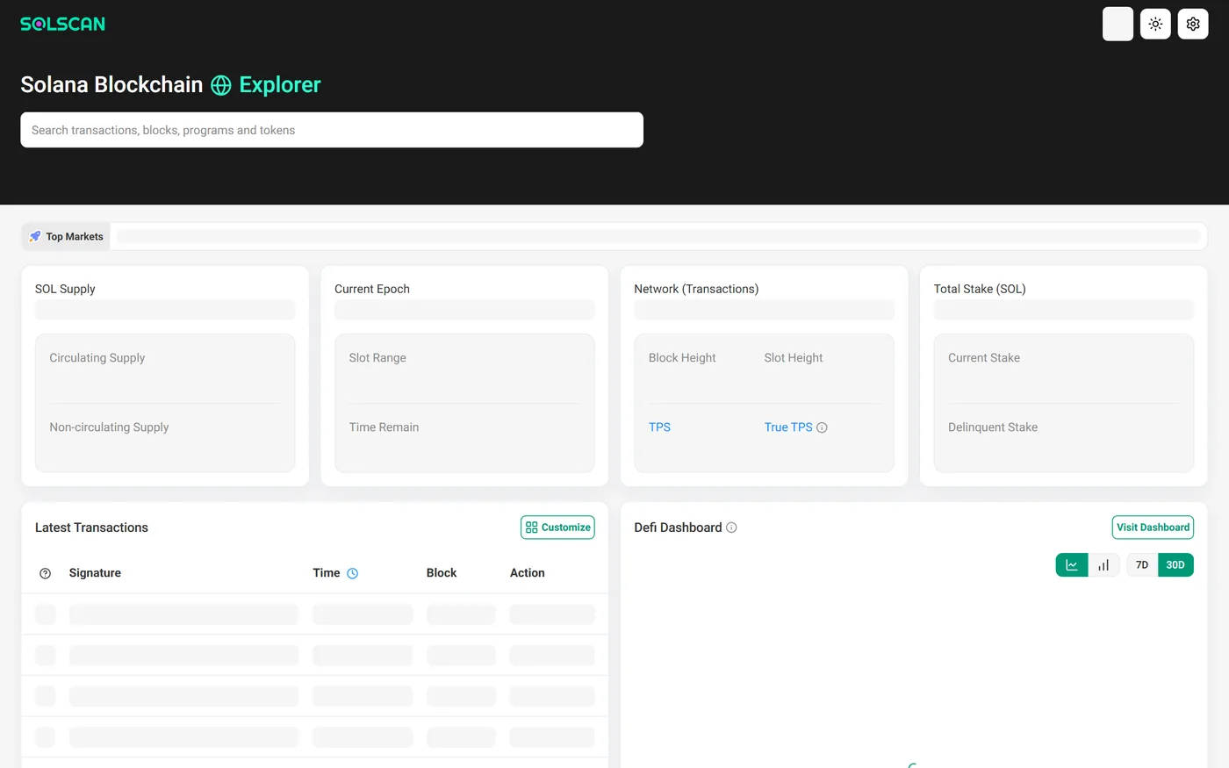The width and height of the screenshot is (1229, 768).
Task: Click the Signature column header
Action: [x=95, y=573]
